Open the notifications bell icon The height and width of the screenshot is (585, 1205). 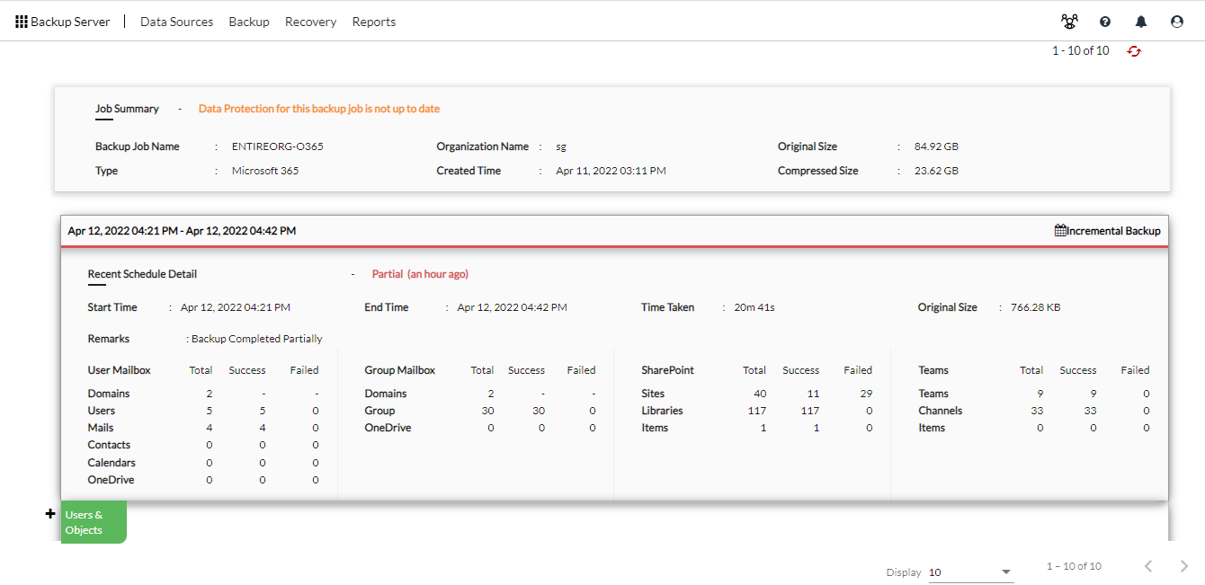1141,22
